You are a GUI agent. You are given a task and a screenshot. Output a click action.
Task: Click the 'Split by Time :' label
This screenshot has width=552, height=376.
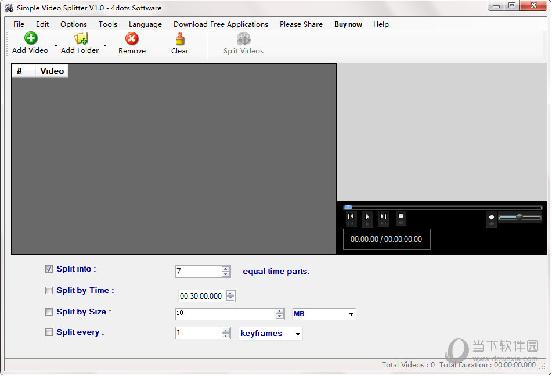pyautogui.click(x=85, y=291)
